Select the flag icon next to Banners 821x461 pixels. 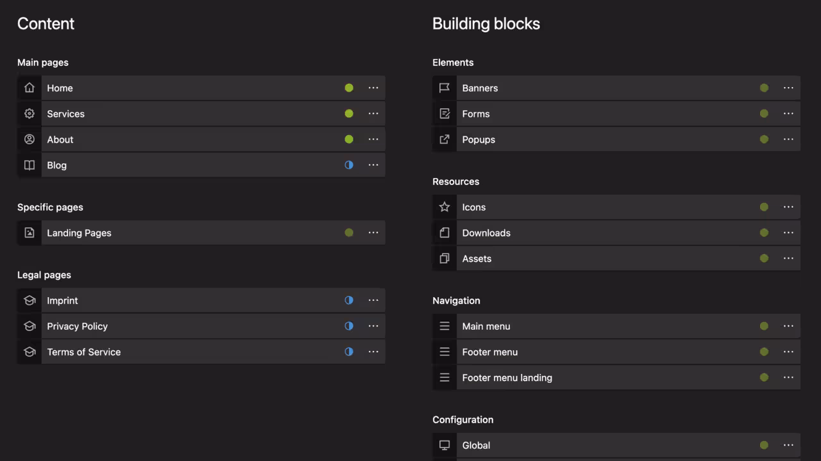(444, 88)
